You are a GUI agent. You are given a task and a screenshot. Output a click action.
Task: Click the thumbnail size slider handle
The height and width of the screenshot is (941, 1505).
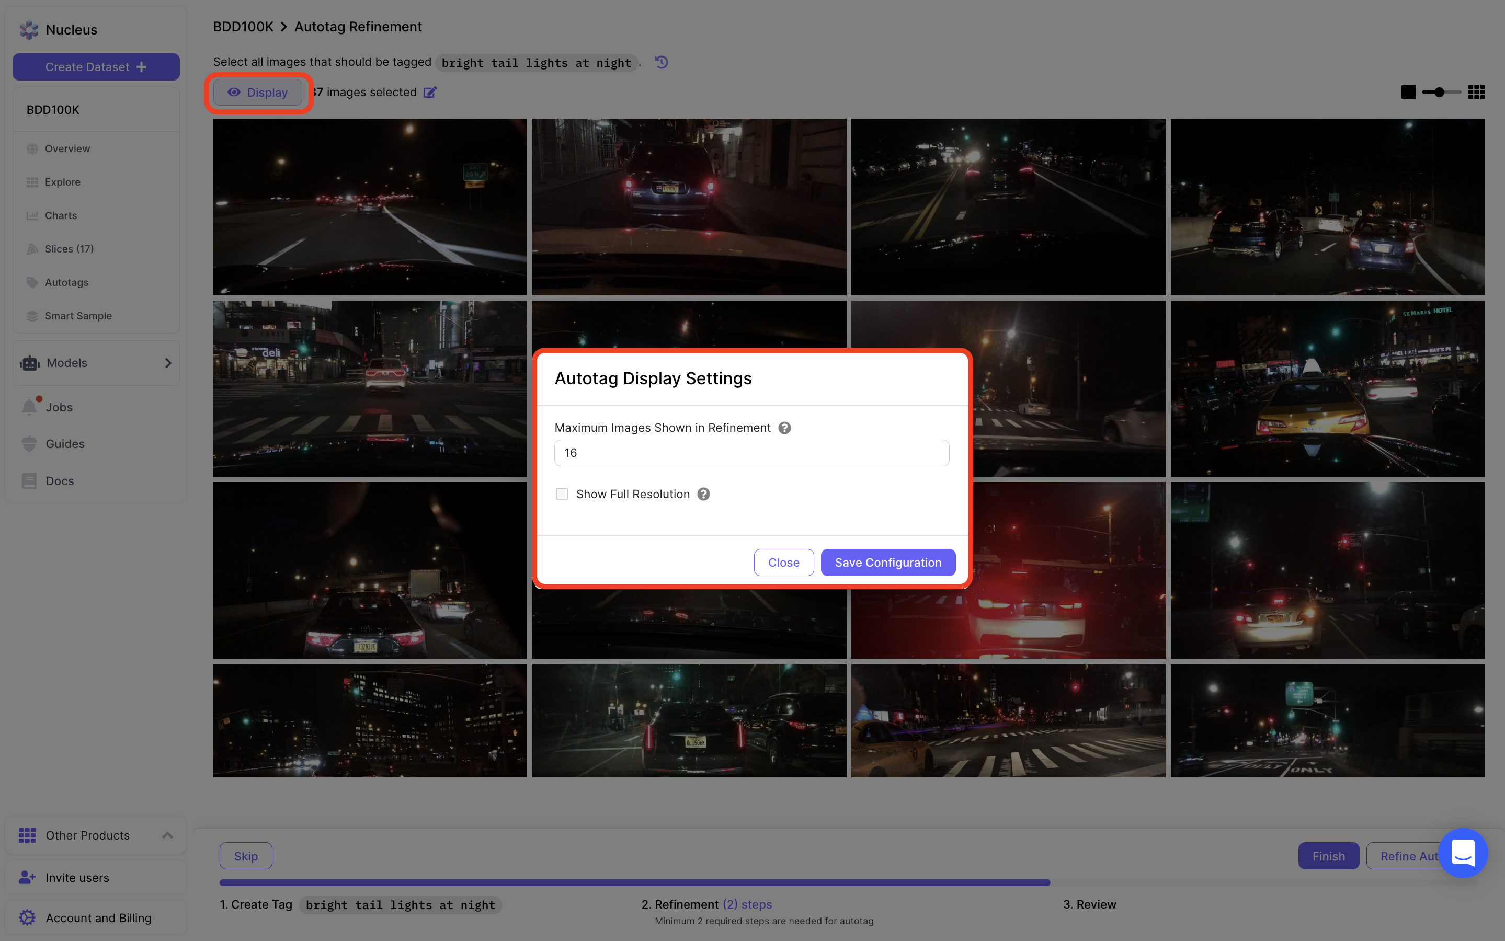tap(1439, 92)
